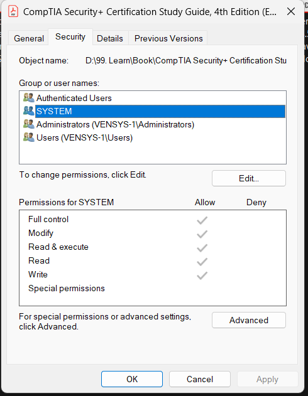The image size is (308, 396).
Task: Open the Details tab
Action: tap(110, 38)
